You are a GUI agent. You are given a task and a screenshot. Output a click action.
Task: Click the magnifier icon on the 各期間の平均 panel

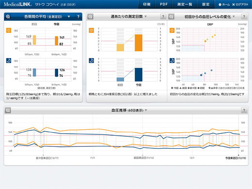coord(8,16)
